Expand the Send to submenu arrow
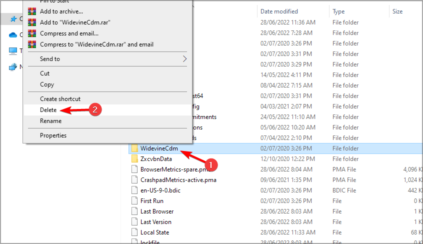This screenshot has height=244, width=423. point(184,59)
